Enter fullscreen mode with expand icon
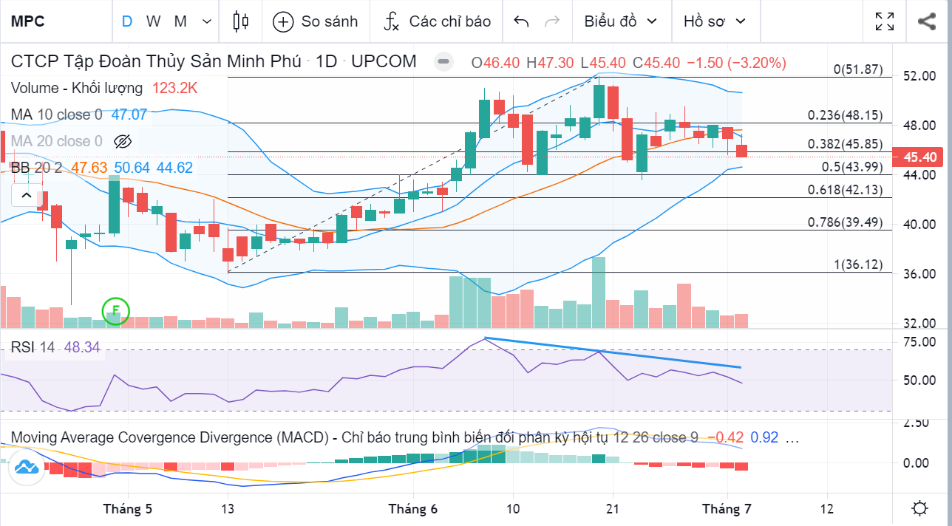Image resolution: width=952 pixels, height=526 pixels. (885, 21)
